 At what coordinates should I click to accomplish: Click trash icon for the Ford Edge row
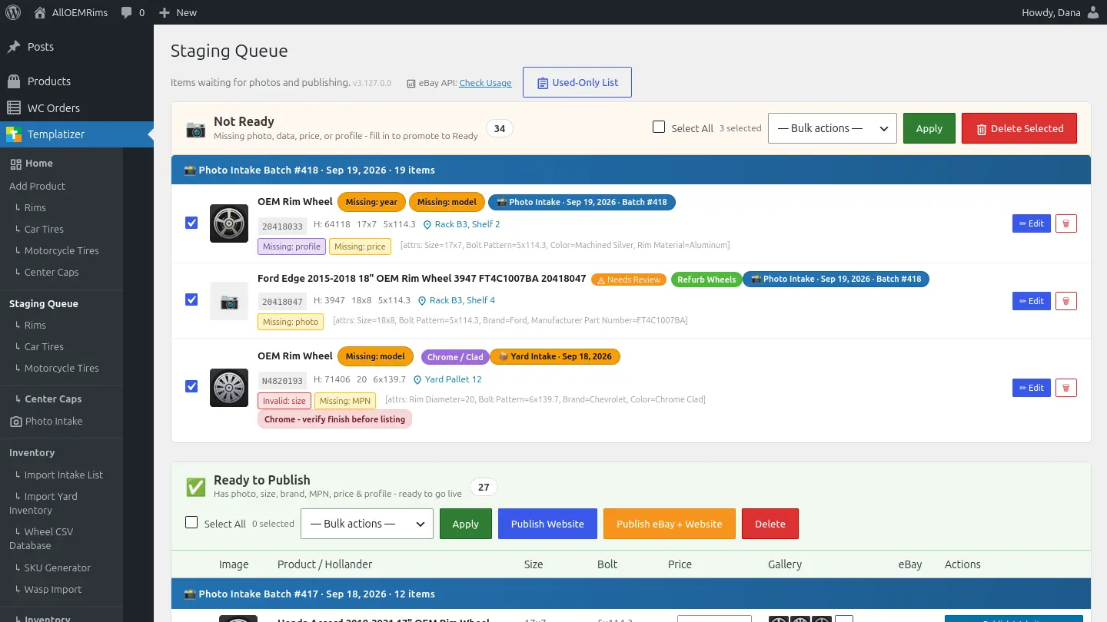(x=1065, y=301)
